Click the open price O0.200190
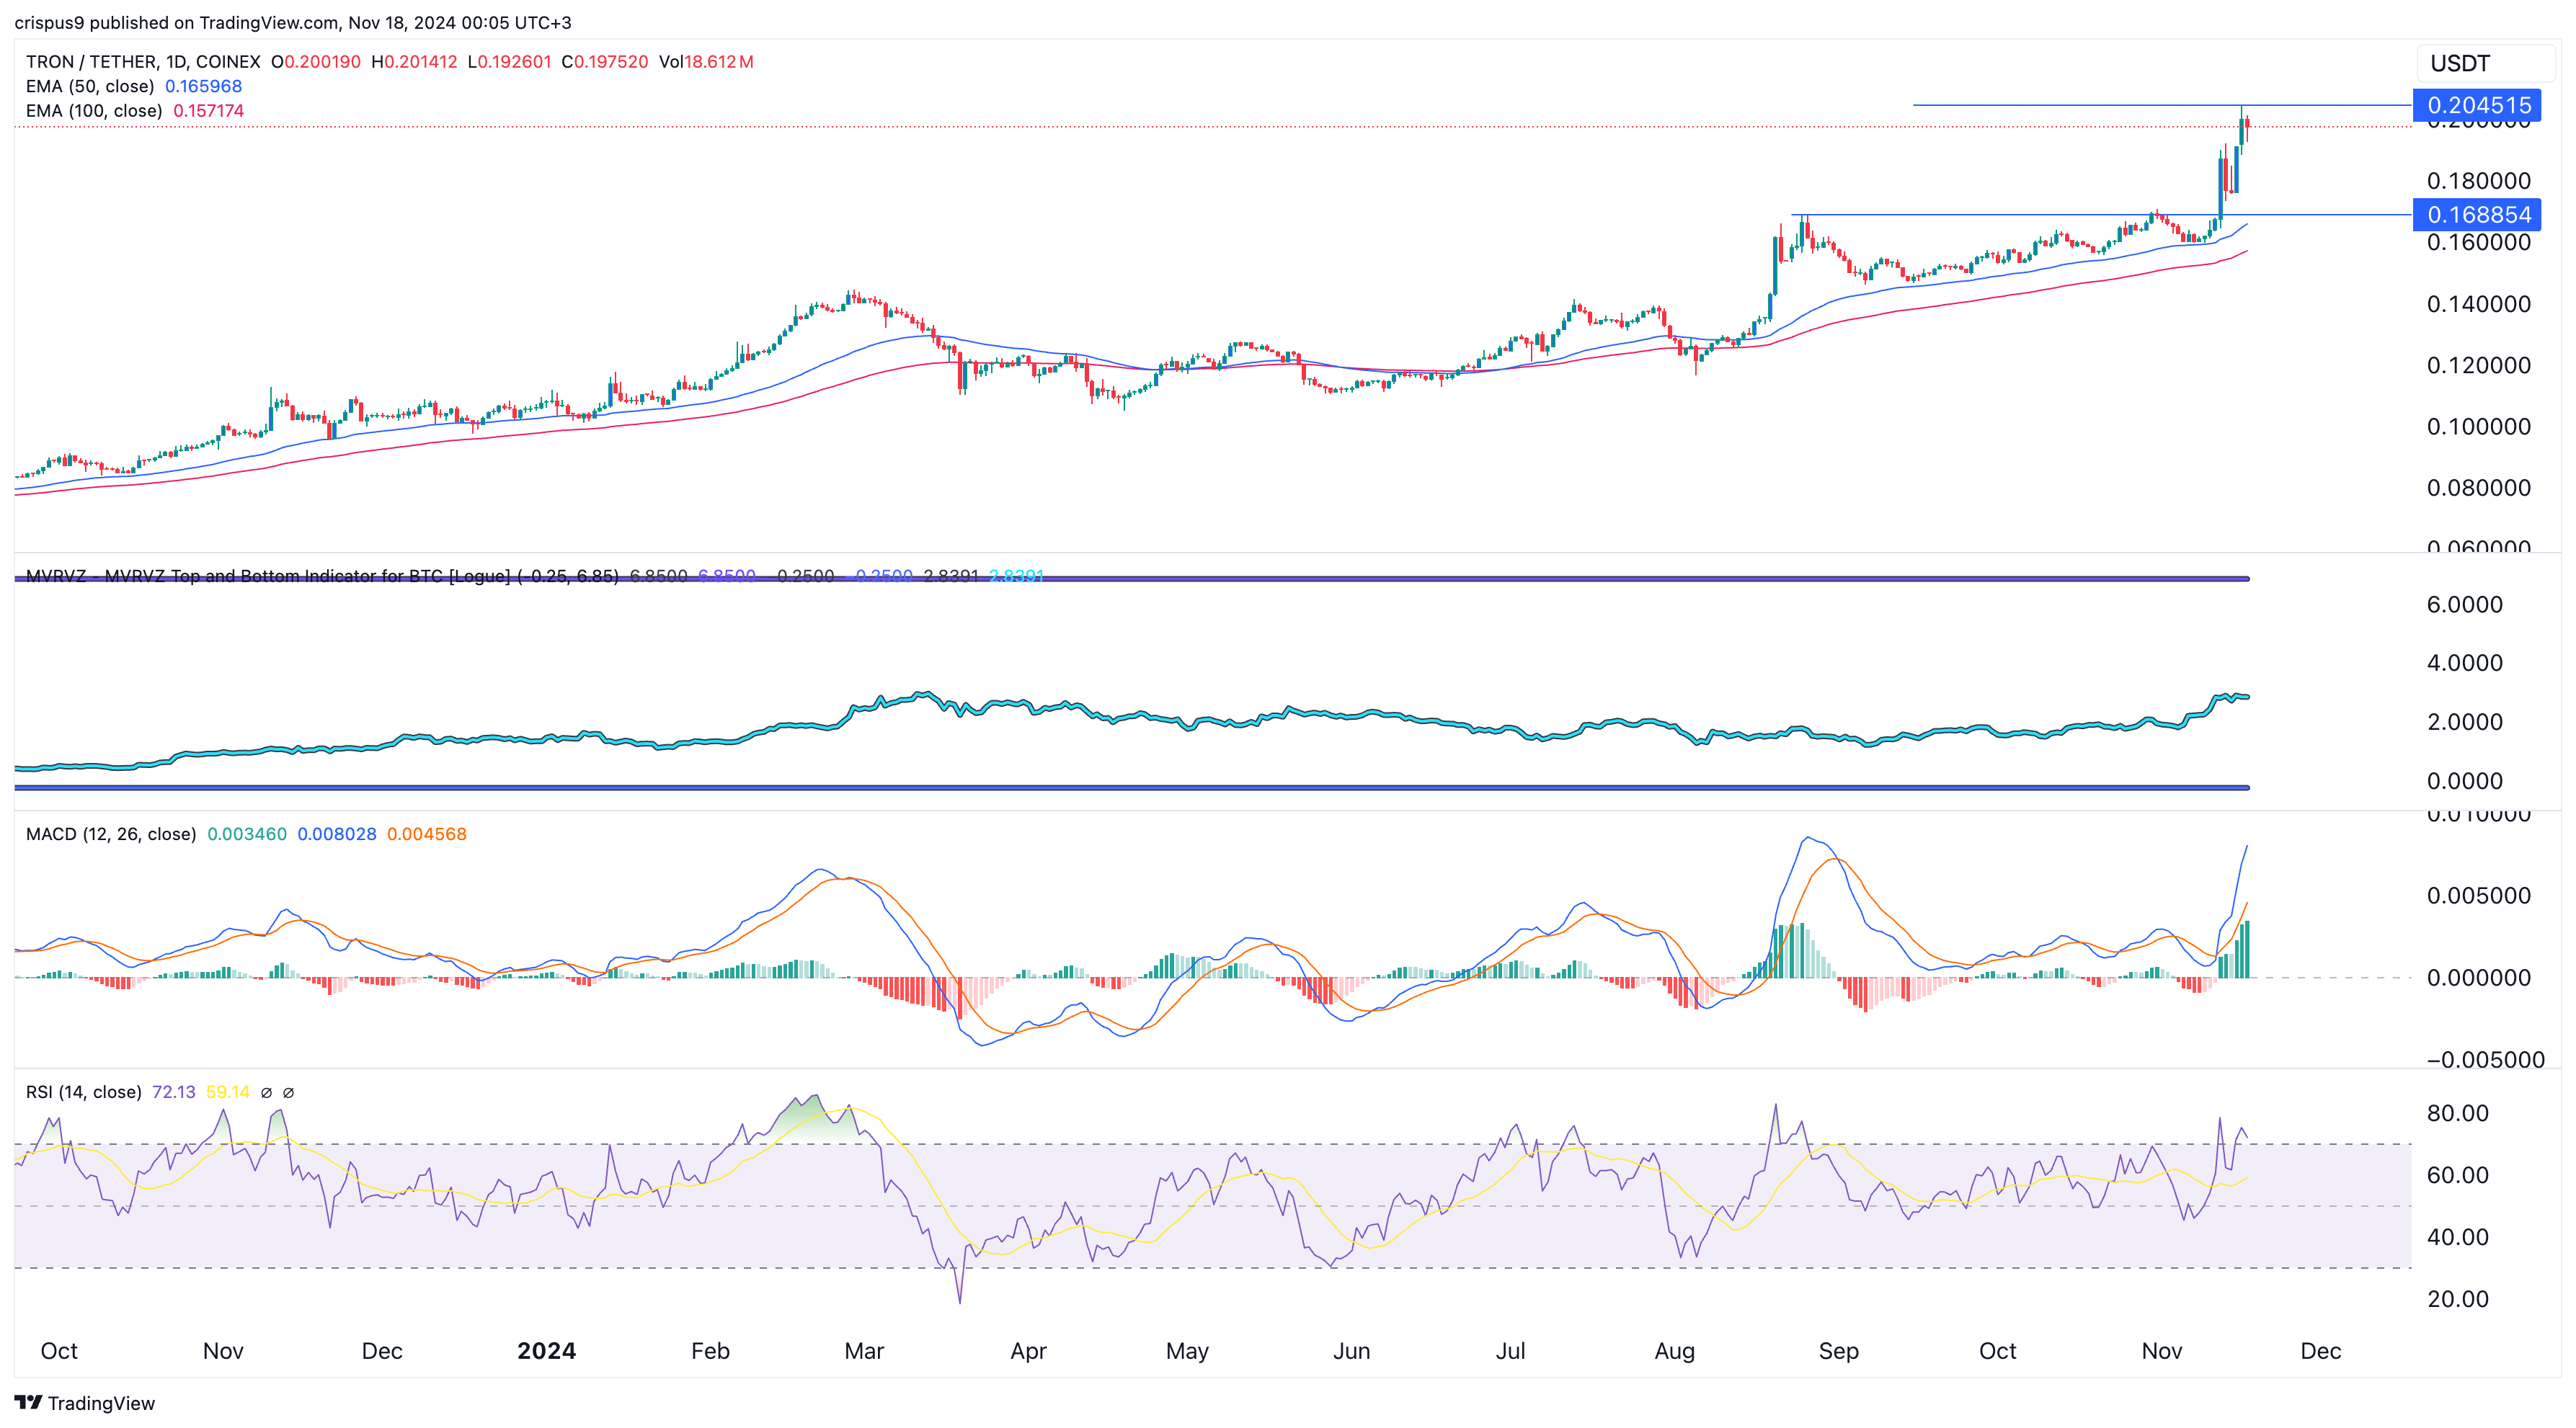Screen dimensions: 2576x1428 pos(316,62)
